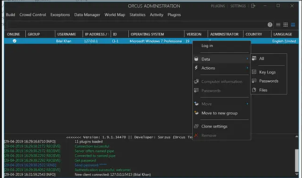Click the log panel scroll-down arrow

[x=296, y=174]
